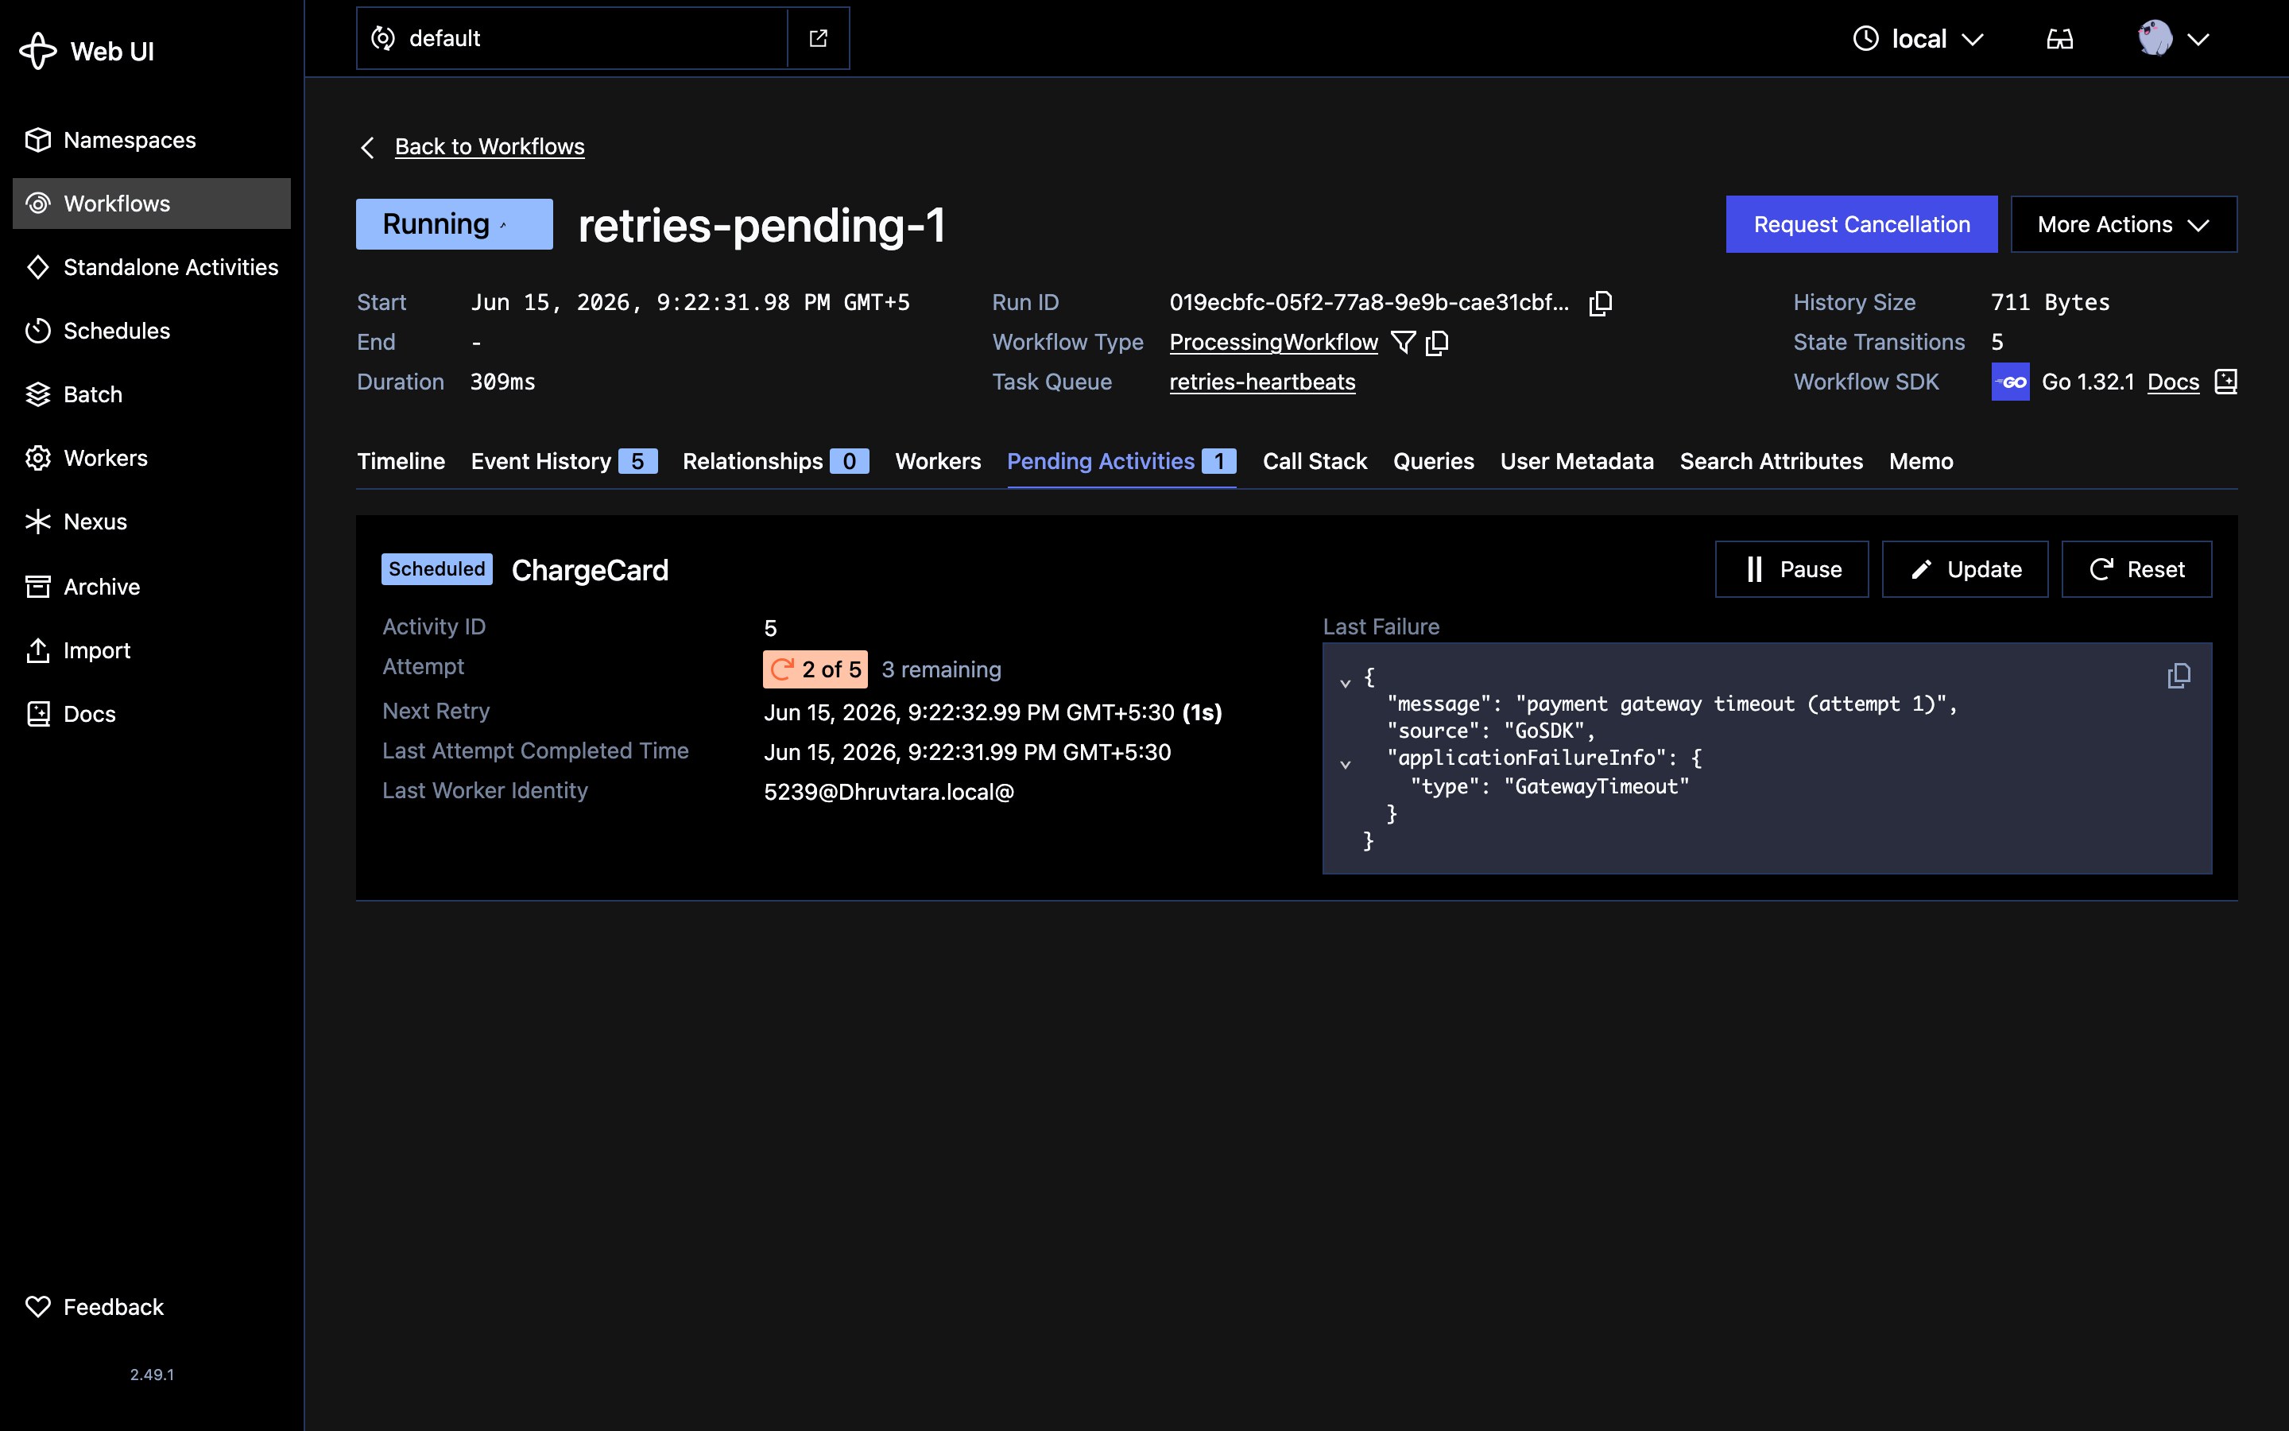Click the truncated Run ID value

1369,303
